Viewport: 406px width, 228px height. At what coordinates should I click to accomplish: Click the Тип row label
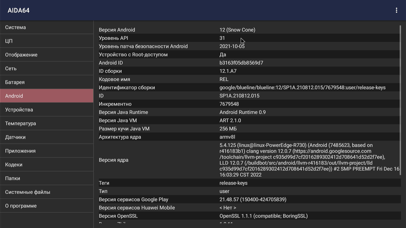(103, 191)
